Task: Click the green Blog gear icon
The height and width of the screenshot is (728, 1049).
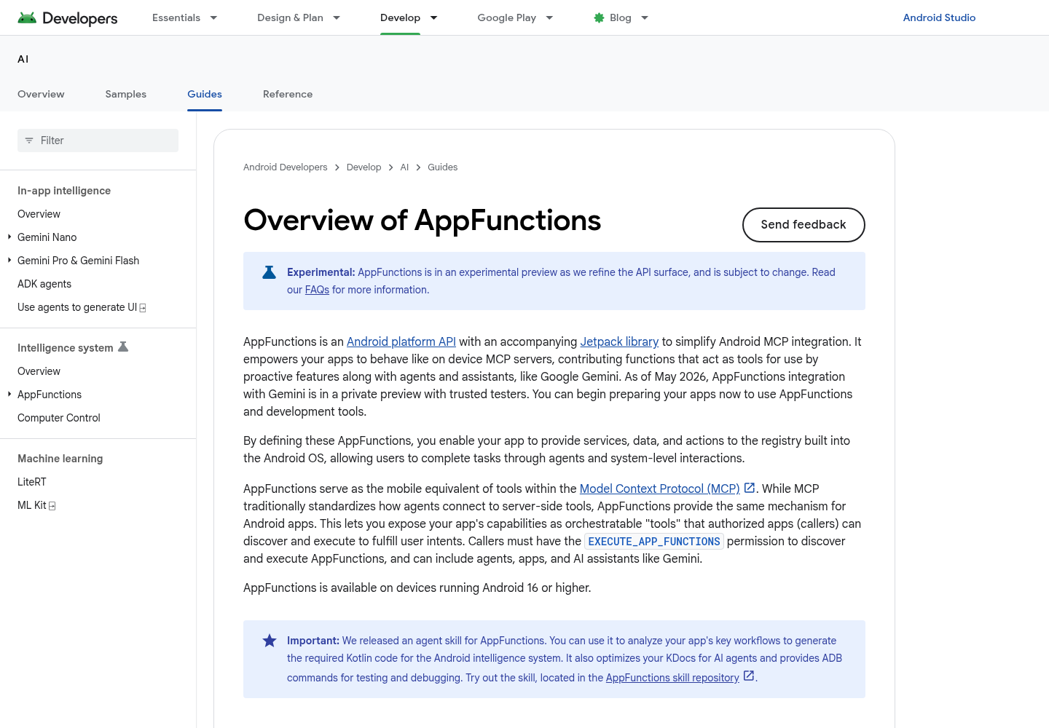Action: click(599, 17)
